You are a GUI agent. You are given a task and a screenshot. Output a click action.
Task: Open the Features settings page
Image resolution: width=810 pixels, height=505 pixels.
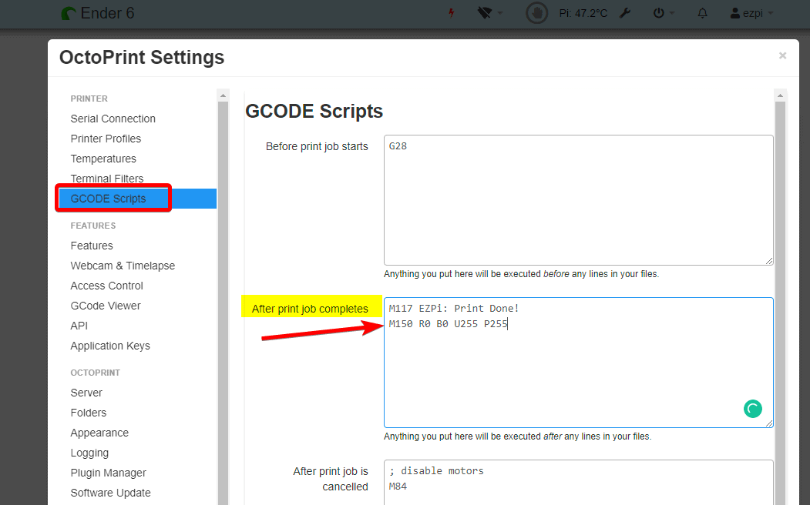[92, 246]
